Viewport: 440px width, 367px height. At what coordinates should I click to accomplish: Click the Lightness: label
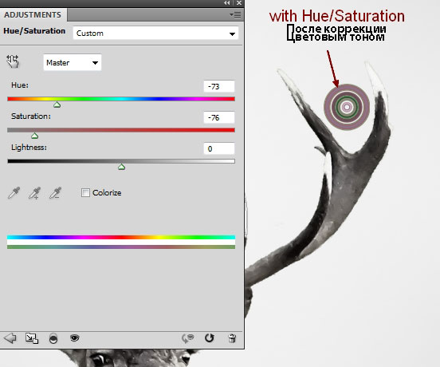pos(29,148)
